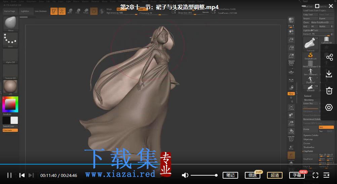Open the Home Page tab

coord(10,11)
